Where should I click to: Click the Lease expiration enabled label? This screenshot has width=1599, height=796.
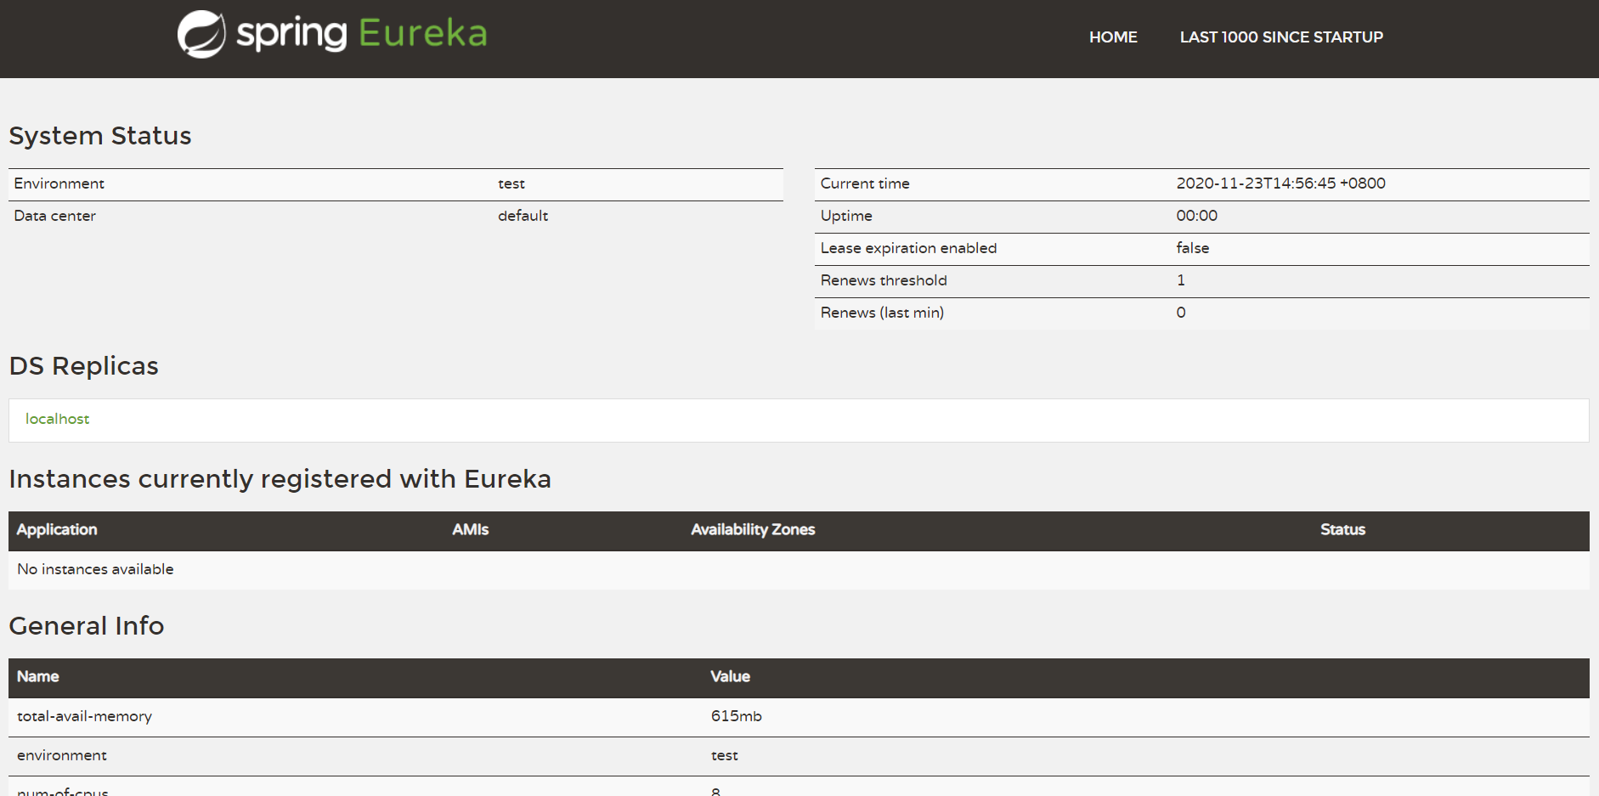(908, 248)
